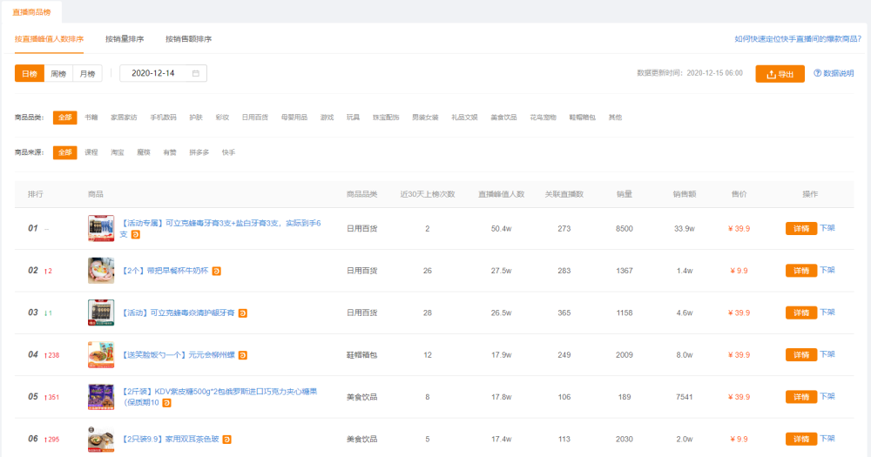Switch to 按销售额排序 tab

click(188, 39)
